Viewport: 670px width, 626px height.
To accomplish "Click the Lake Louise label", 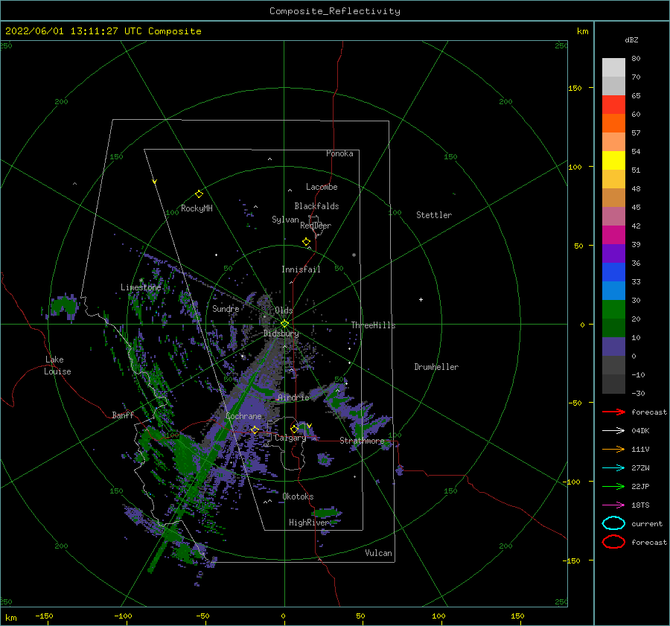I will (57, 365).
